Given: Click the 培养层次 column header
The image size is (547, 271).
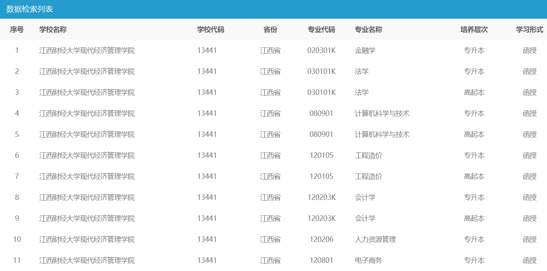Looking at the screenshot, I should (x=474, y=30).
